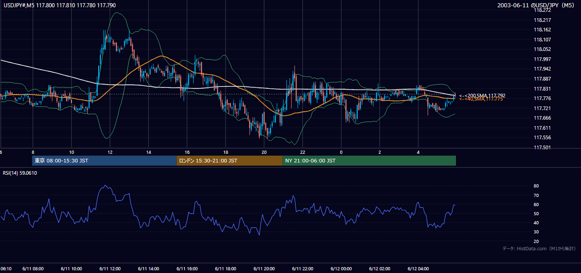Select the 6/11 10:00 bottom time label
581x273 pixels.
click(x=71, y=269)
